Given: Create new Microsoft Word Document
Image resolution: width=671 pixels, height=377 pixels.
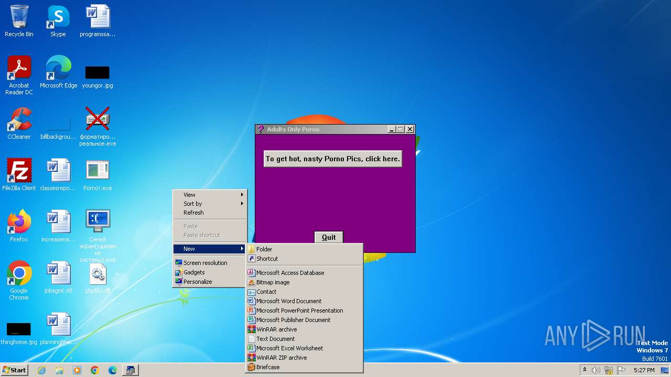Looking at the screenshot, I should [x=304, y=301].
